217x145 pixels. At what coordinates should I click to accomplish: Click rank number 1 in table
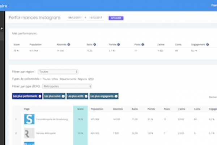point(16,119)
